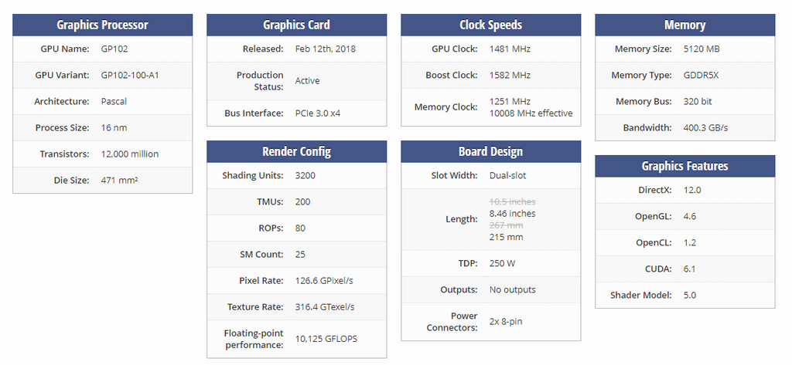
Task: Click the Graphics Card section header
Action: (296, 25)
